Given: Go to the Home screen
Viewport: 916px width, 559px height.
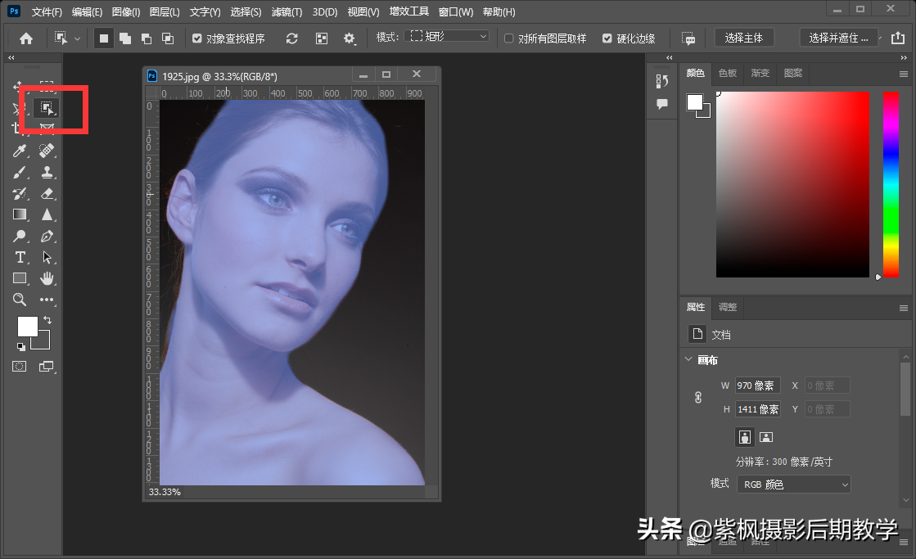Looking at the screenshot, I should [25, 38].
